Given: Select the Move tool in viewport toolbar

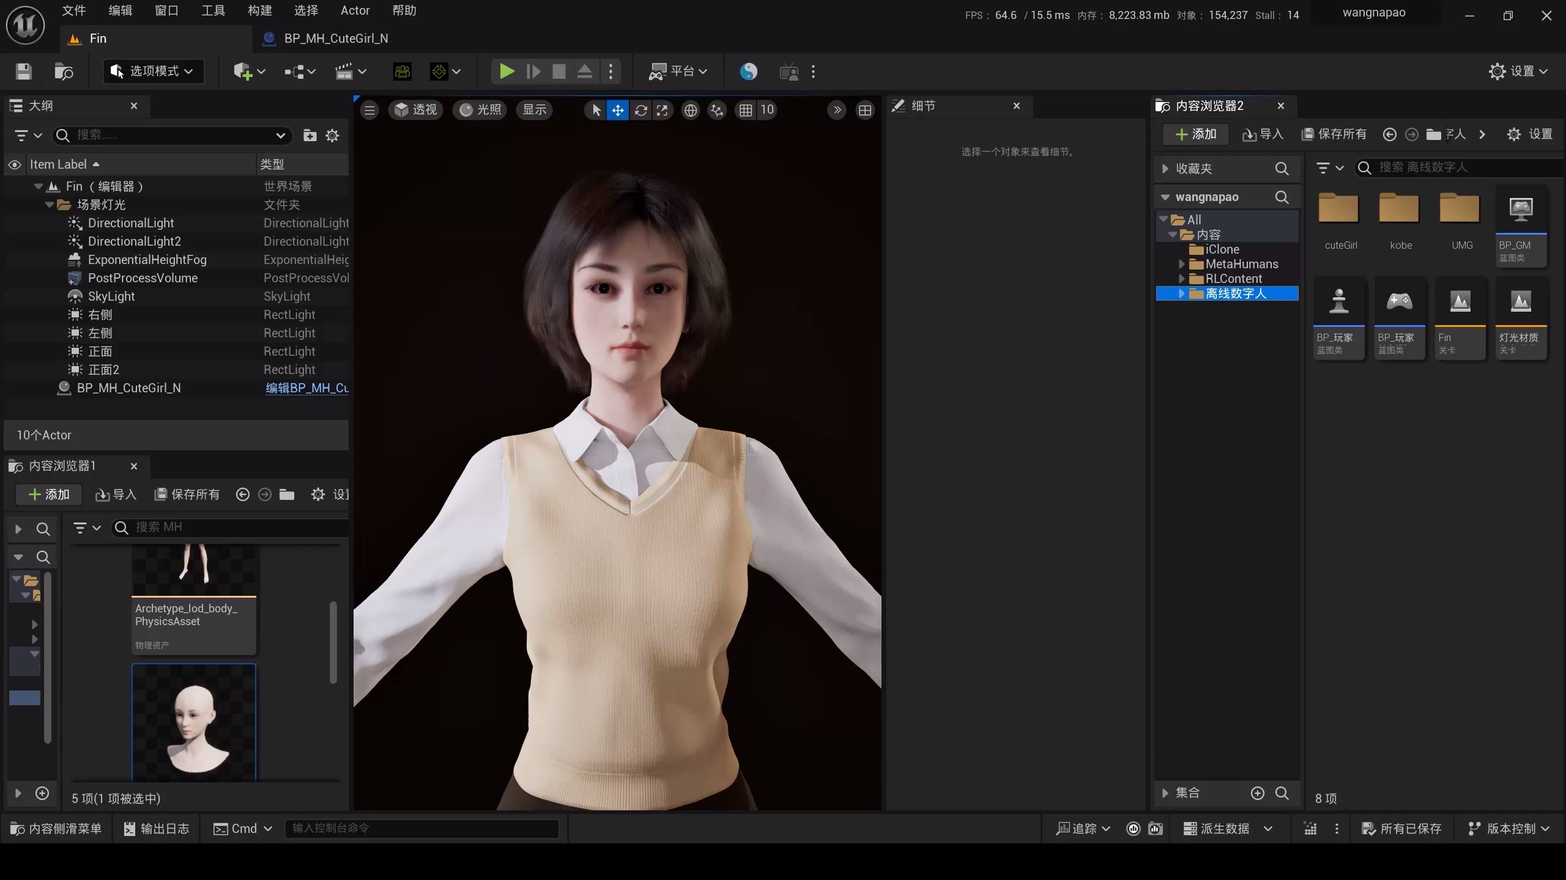Looking at the screenshot, I should tap(618, 111).
